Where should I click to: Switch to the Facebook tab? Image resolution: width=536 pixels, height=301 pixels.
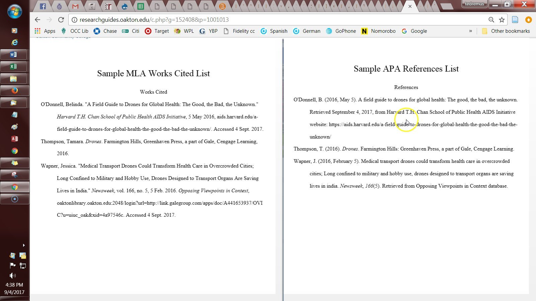click(x=43, y=6)
